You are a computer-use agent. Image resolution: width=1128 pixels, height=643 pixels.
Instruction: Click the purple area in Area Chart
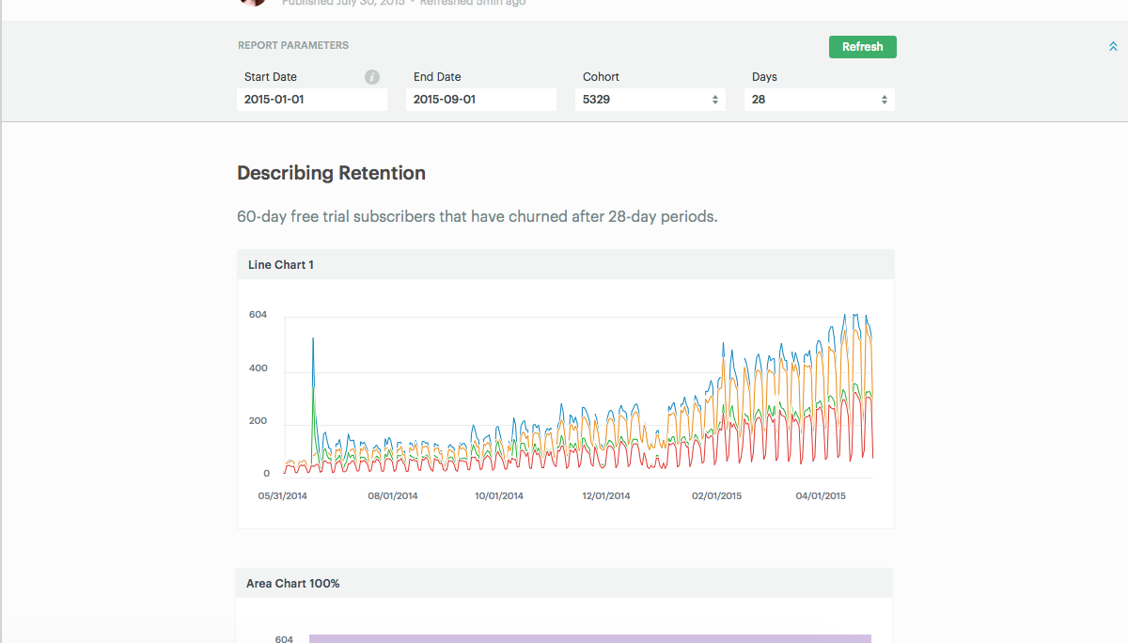coord(589,638)
